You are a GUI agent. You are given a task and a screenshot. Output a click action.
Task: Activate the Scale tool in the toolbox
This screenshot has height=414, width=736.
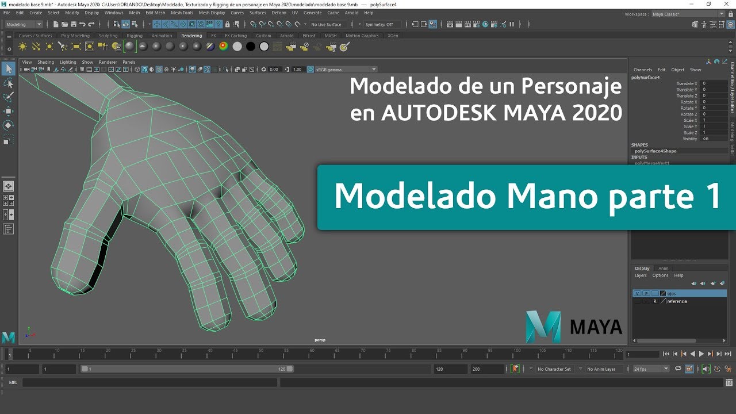tap(9, 139)
